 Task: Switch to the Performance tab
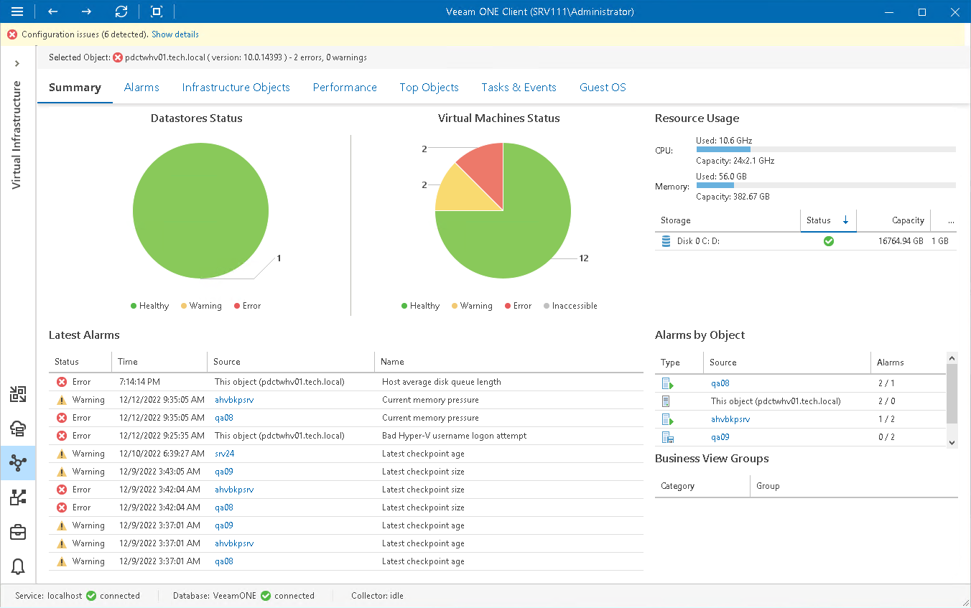click(x=345, y=87)
